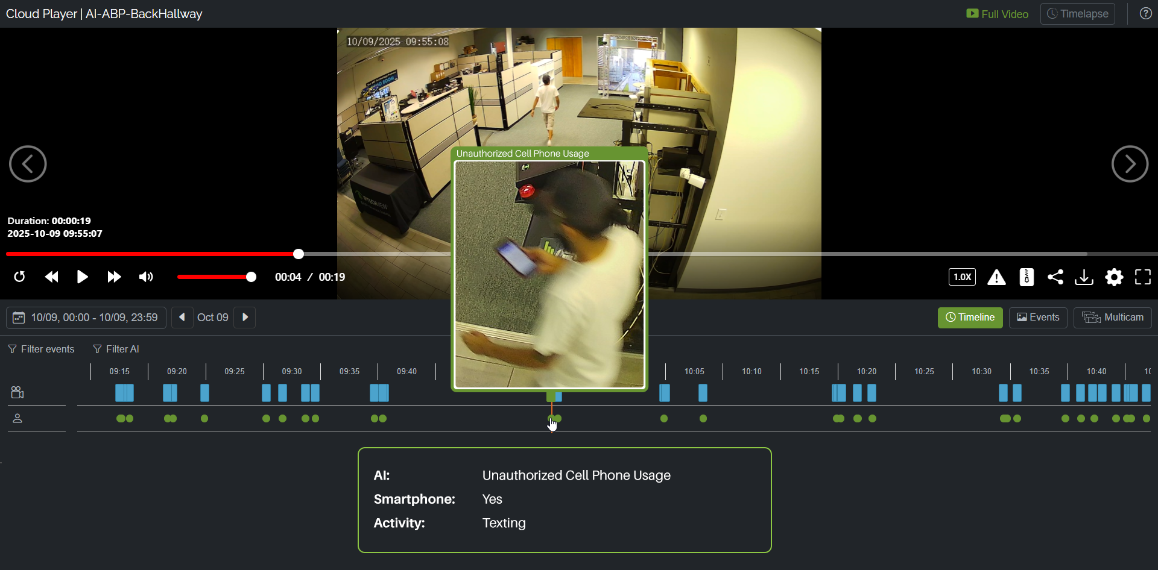Open the player settings gear
Screen dimensions: 1158x570
[1114, 277]
